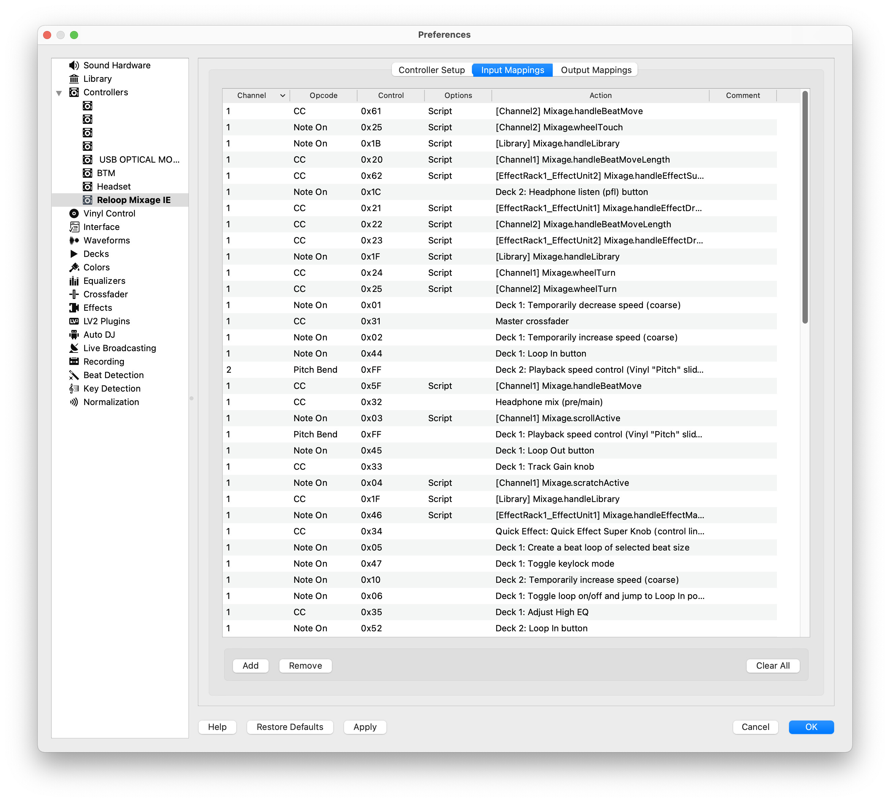Image resolution: width=890 pixels, height=802 pixels.
Task: Click the Remove mapping button
Action: [305, 666]
